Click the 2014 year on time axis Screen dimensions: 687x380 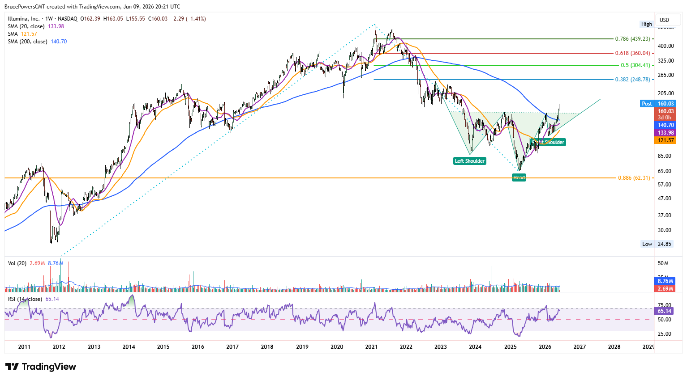point(129,347)
